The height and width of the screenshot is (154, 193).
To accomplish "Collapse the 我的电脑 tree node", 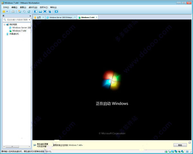I will click(x=5, y=24).
